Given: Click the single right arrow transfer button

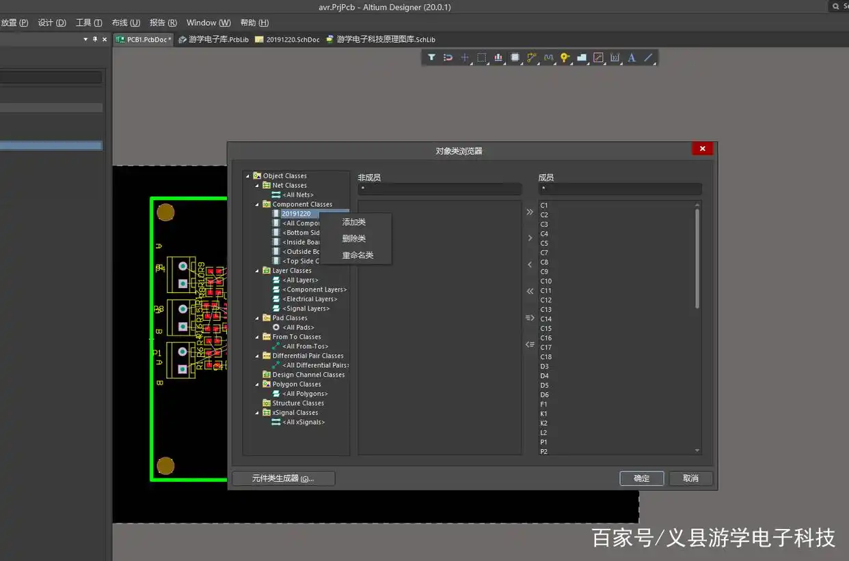Looking at the screenshot, I should click(530, 238).
